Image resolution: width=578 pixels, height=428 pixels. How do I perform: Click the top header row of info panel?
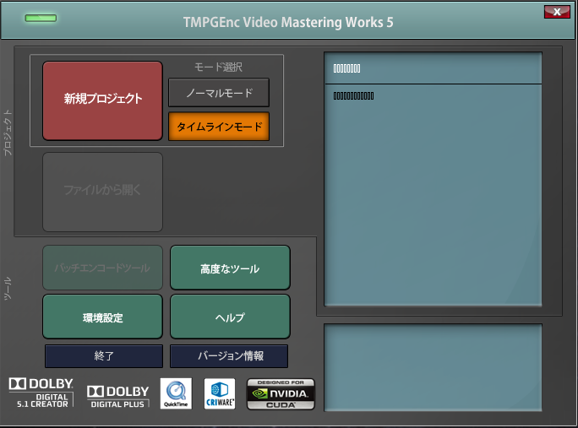[x=433, y=68]
